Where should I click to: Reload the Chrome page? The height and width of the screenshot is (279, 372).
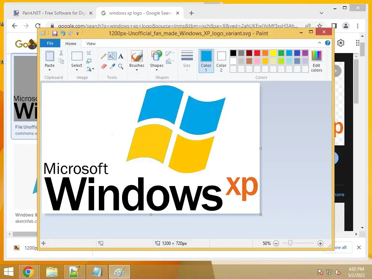(x=38, y=26)
